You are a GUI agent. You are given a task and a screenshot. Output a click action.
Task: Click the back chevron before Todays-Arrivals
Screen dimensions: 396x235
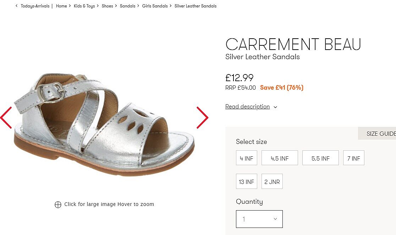click(16, 6)
